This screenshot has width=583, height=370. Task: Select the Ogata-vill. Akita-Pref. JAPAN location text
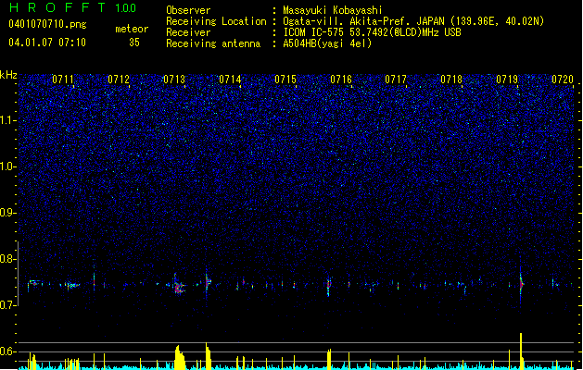(x=413, y=21)
